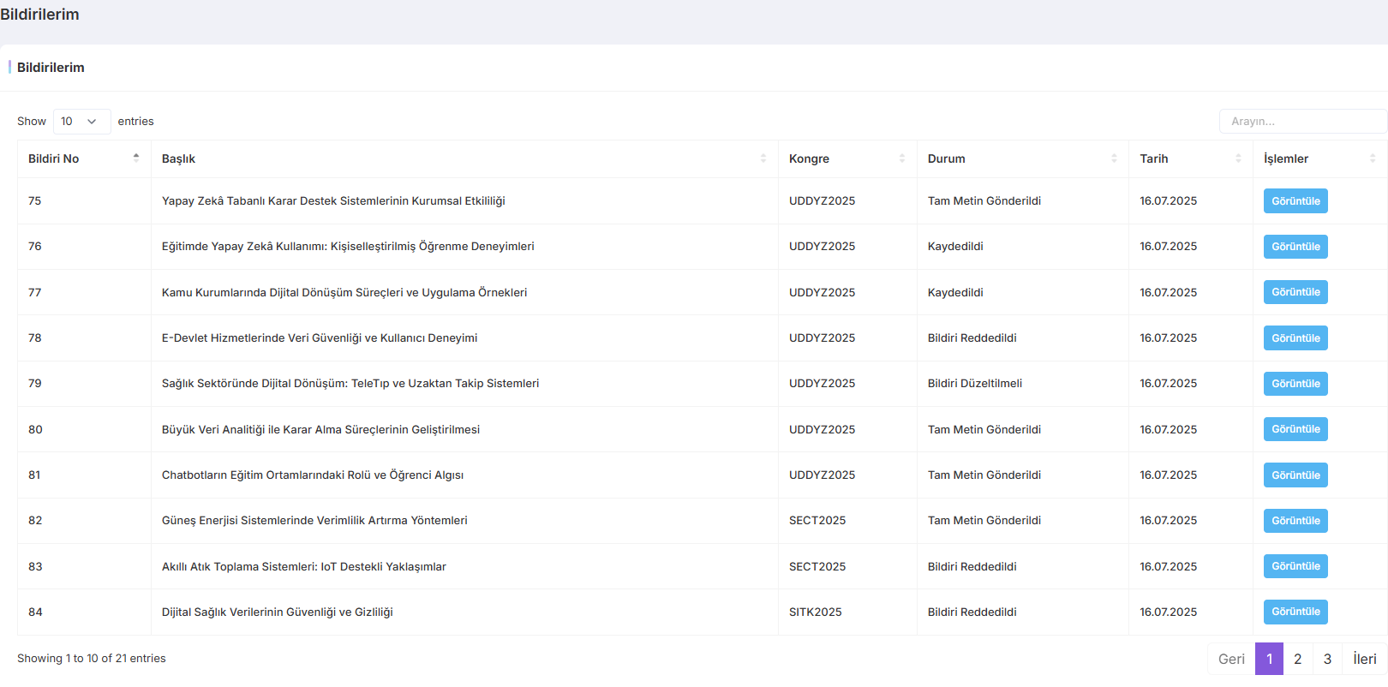The height and width of the screenshot is (687, 1388).
Task: Click the Arayın search input field
Action: tap(1302, 122)
